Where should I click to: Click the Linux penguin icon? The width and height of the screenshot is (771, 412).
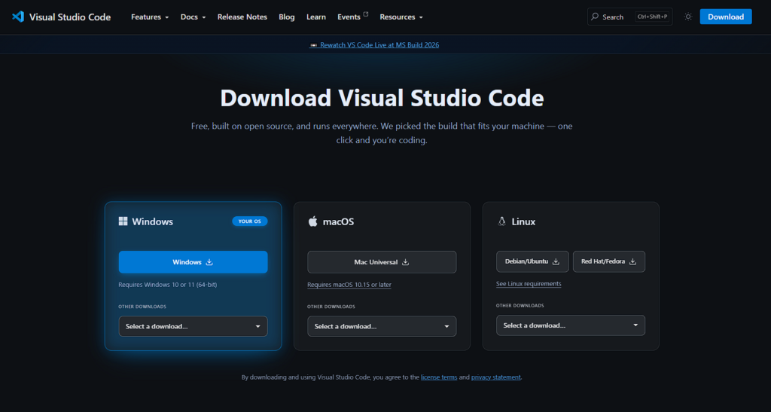point(501,221)
